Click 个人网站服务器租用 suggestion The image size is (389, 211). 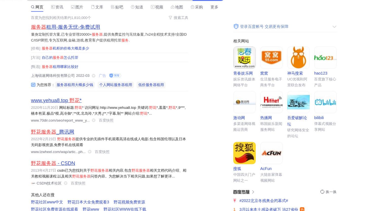click(x=115, y=85)
